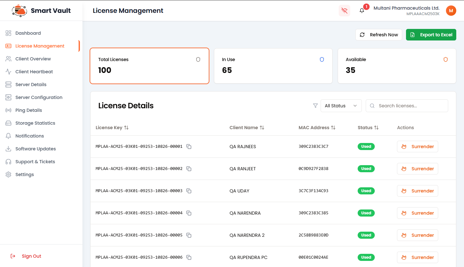Click the shield icon on Available card
The width and height of the screenshot is (464, 267).
pos(446,59)
